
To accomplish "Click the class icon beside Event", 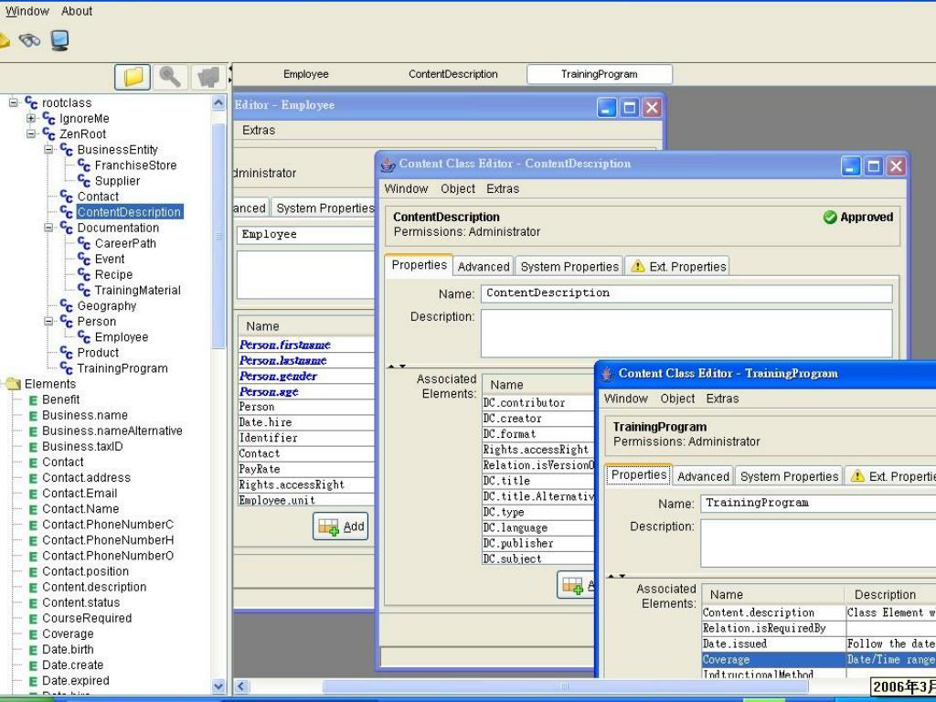I will pyautogui.click(x=84, y=259).
